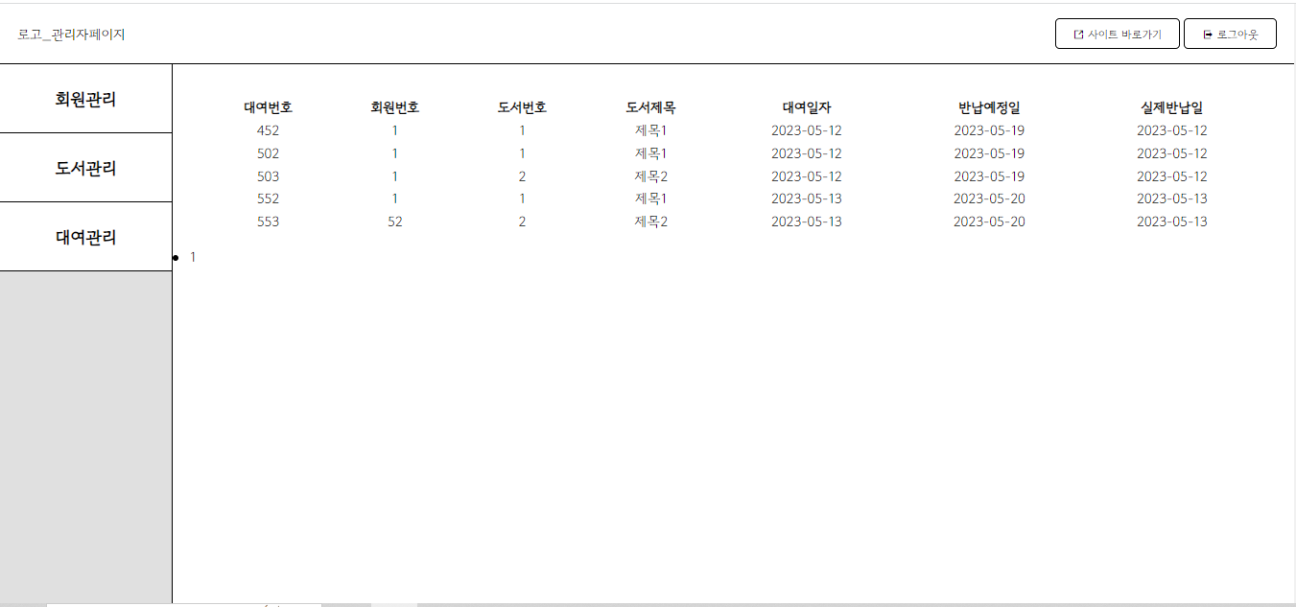This screenshot has height=607, width=1296.
Task: Open the 회원관리 sidebar menu
Action: click(x=85, y=99)
